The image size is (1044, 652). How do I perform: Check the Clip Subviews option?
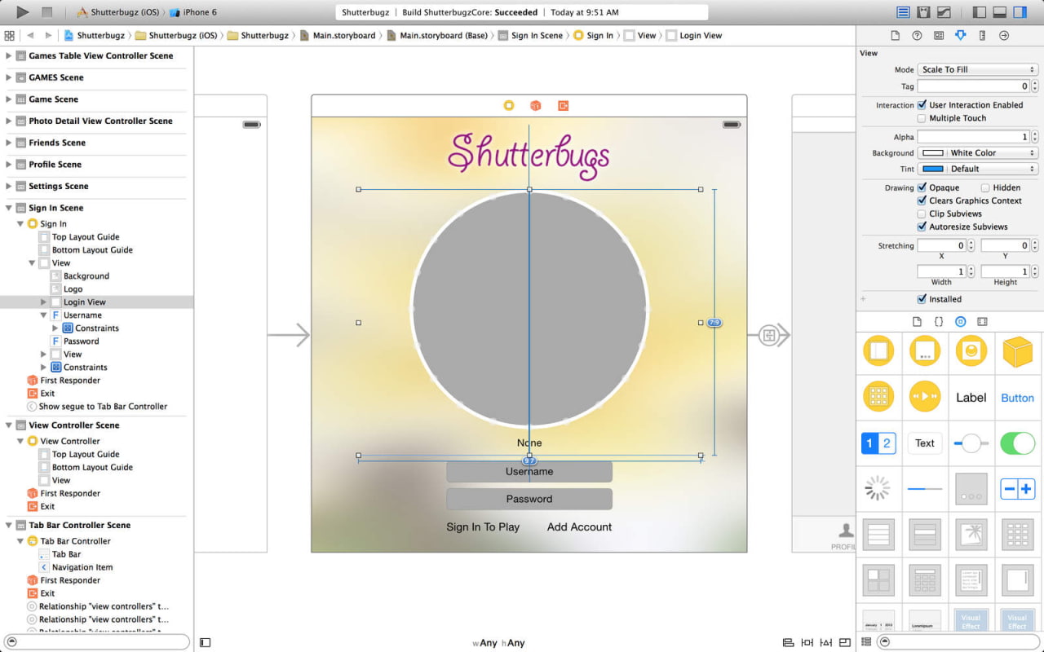[922, 214]
